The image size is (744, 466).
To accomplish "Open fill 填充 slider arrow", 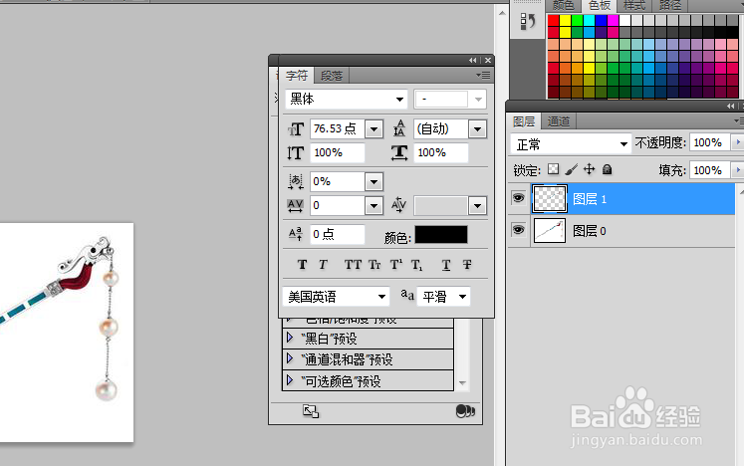I will click(737, 169).
